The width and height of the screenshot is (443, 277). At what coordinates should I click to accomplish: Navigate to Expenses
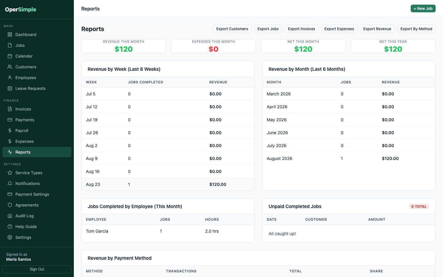pos(37,141)
